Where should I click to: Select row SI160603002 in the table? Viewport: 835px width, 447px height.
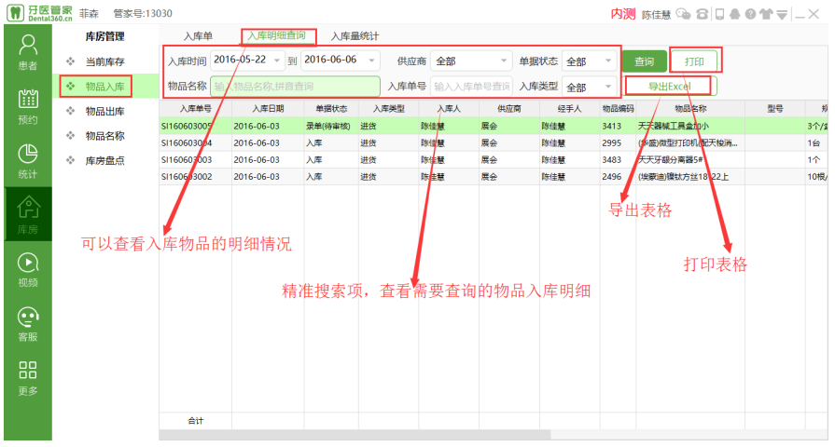click(x=494, y=176)
